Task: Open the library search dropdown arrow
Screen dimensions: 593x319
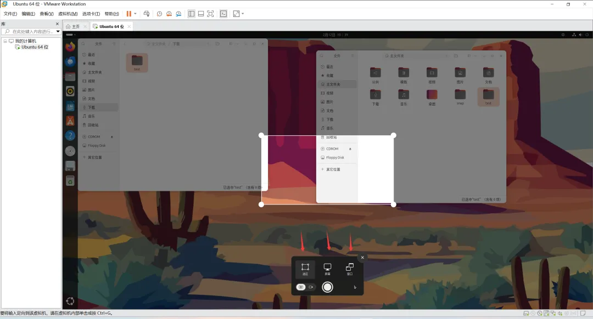Action: pyautogui.click(x=58, y=31)
